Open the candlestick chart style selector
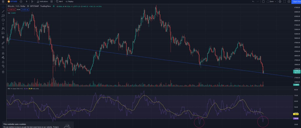This screenshot has height=128, width=301. (x=32, y=1)
